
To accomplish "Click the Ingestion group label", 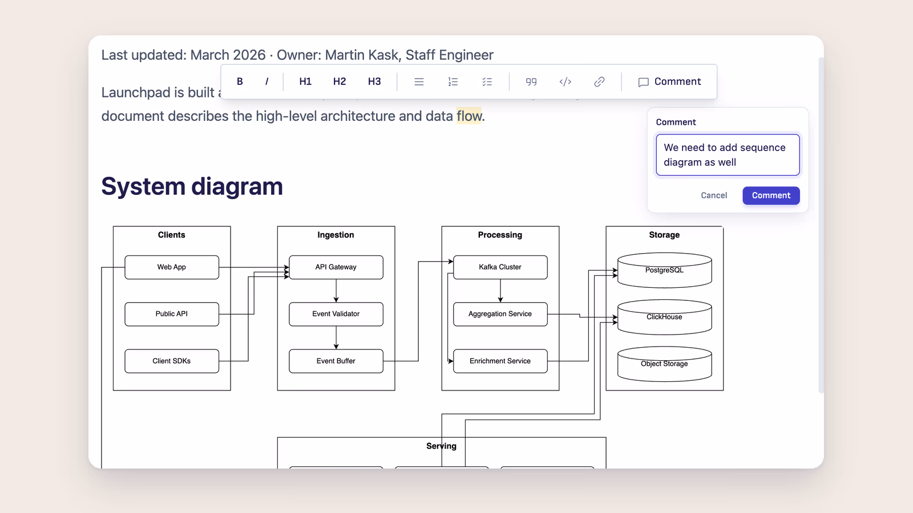I will tap(336, 235).
